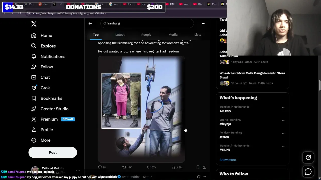Open Creator Studio rocket icon
Screen dimensions: 321x180
tap(34, 109)
